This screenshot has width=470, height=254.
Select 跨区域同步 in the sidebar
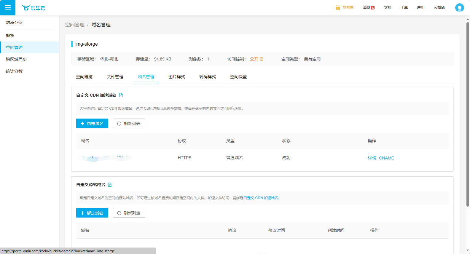(30, 59)
